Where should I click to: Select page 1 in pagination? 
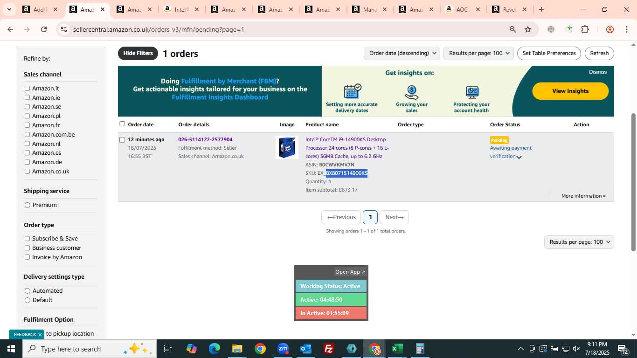coord(370,217)
